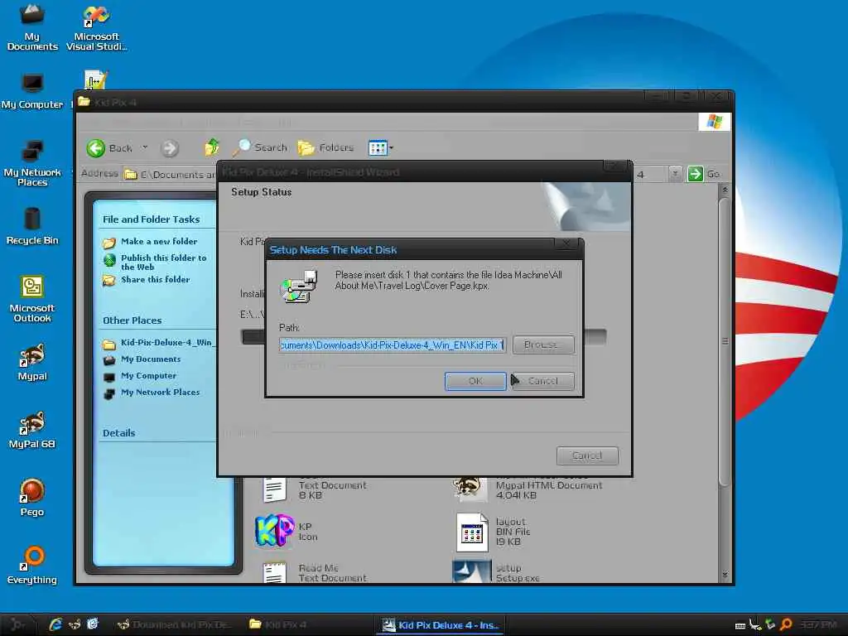Screen dimensions: 848x636
Task: Select the Read Me text document
Action: (x=275, y=573)
